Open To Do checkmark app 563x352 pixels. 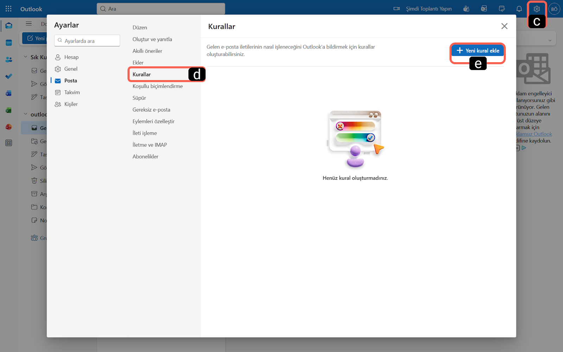point(9,76)
